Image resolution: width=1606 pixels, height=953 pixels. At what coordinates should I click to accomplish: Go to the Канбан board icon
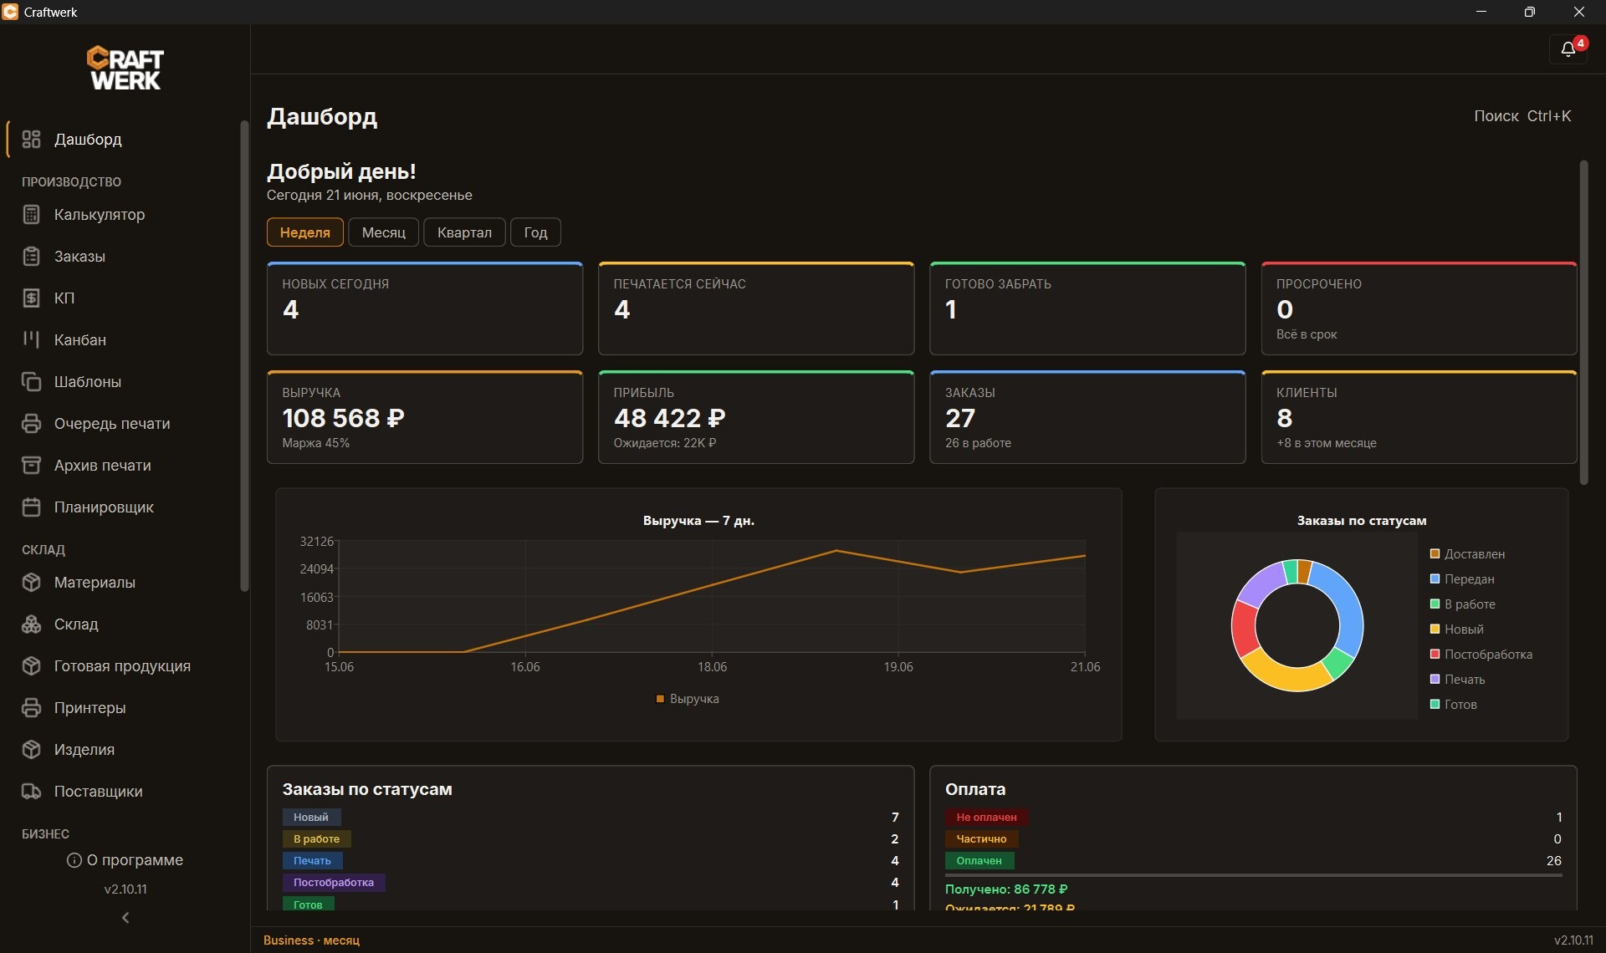point(31,340)
